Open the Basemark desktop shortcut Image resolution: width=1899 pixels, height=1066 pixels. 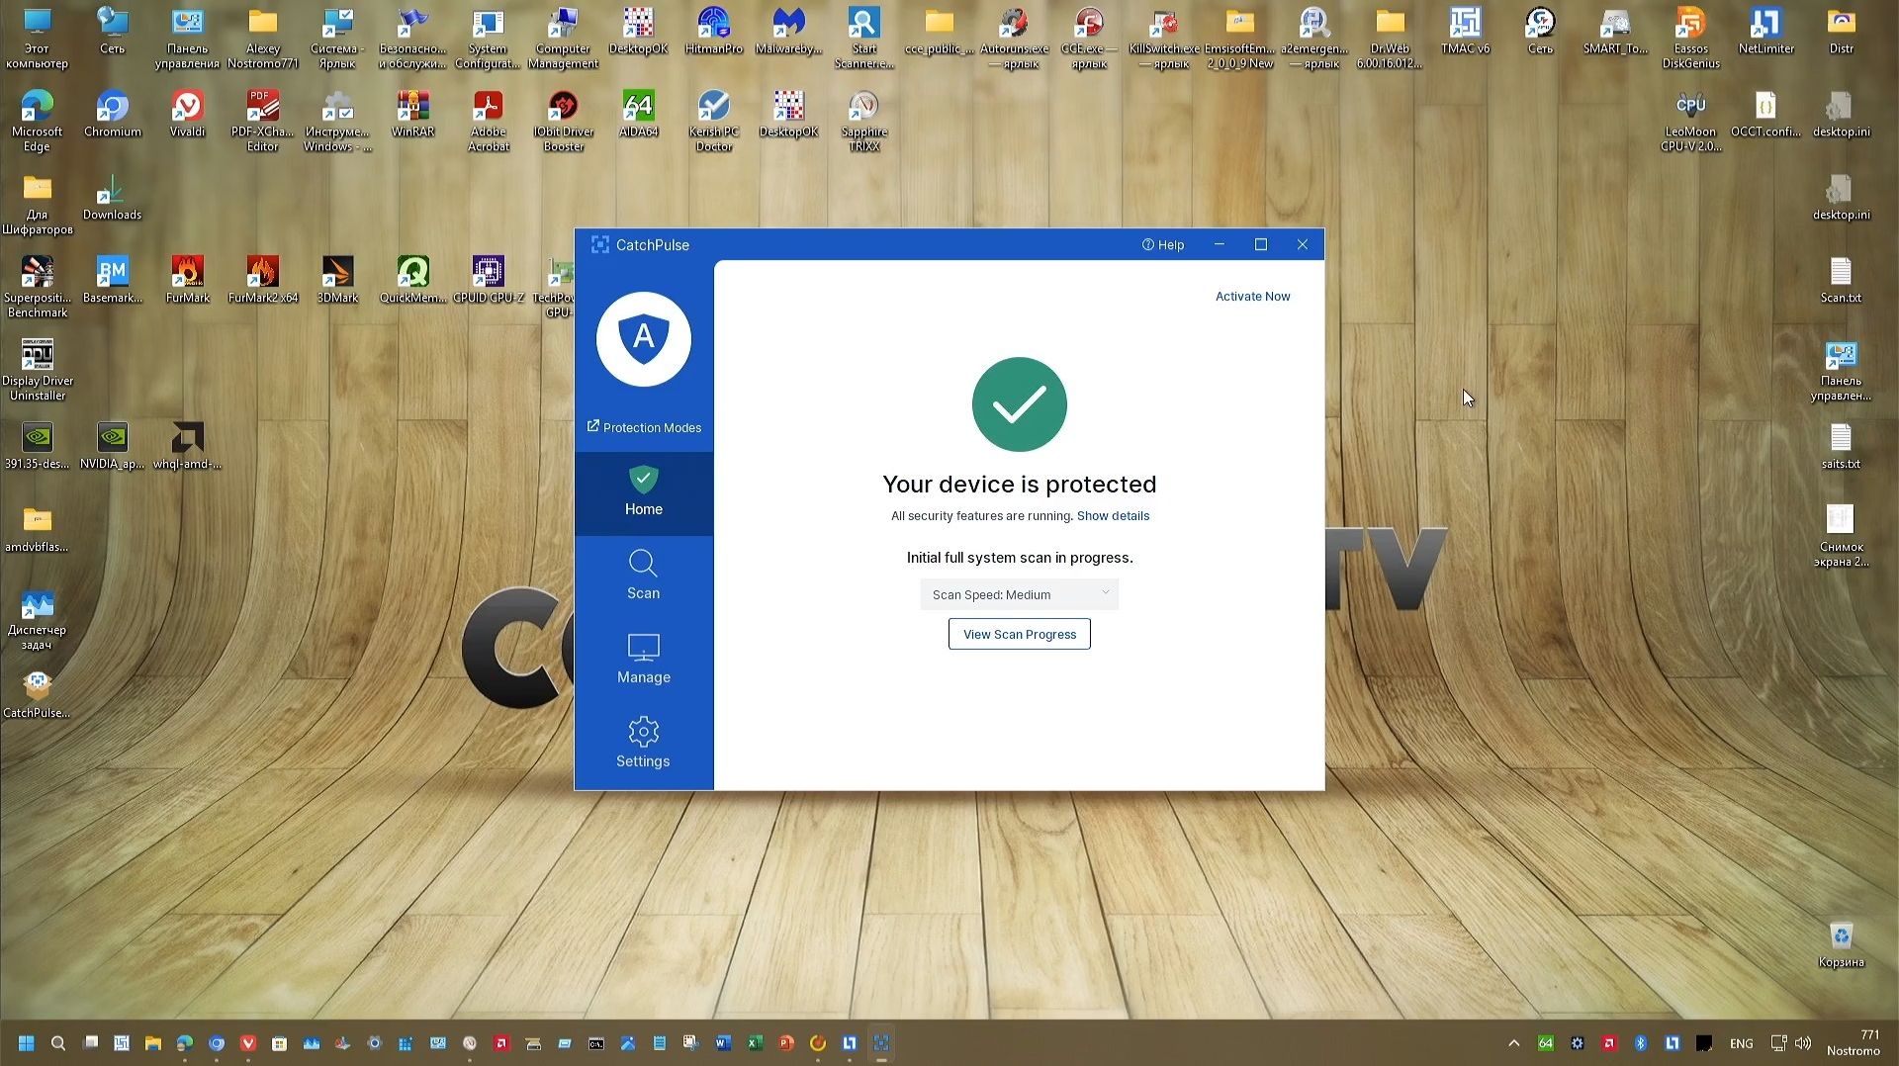coord(112,280)
